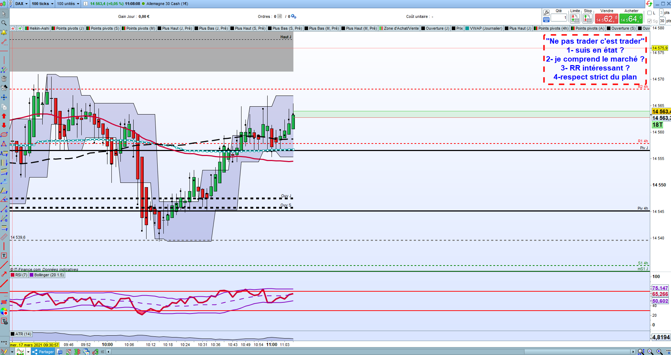
Task: Expand the drawing pencil dropdown arrow
Action: coord(11,352)
